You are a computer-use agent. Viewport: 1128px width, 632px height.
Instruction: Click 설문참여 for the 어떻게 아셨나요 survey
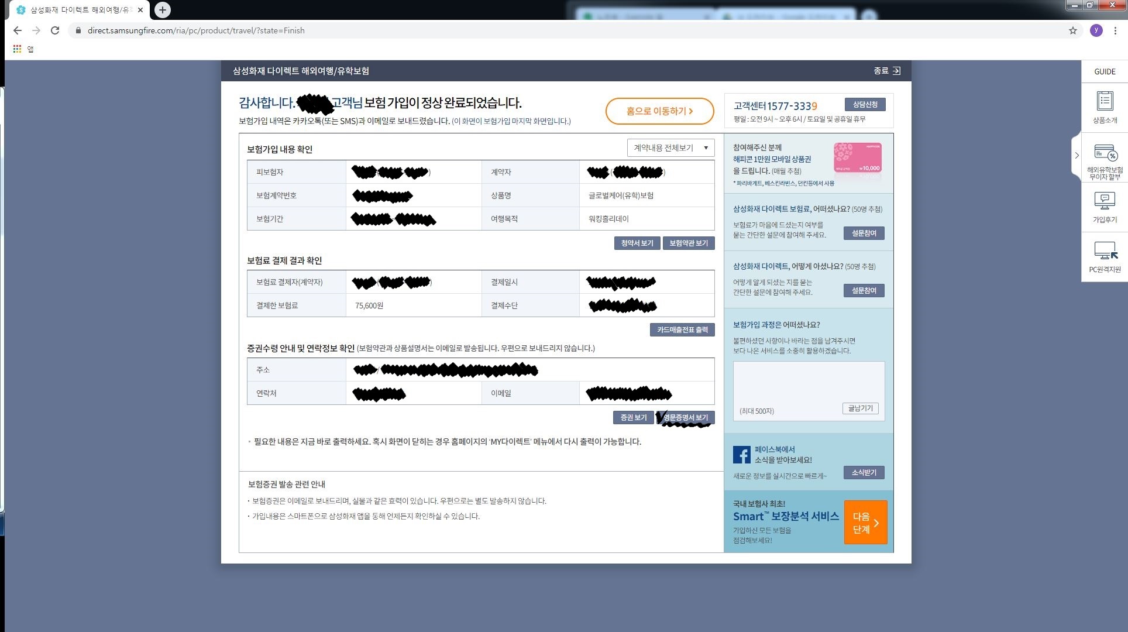[864, 291]
